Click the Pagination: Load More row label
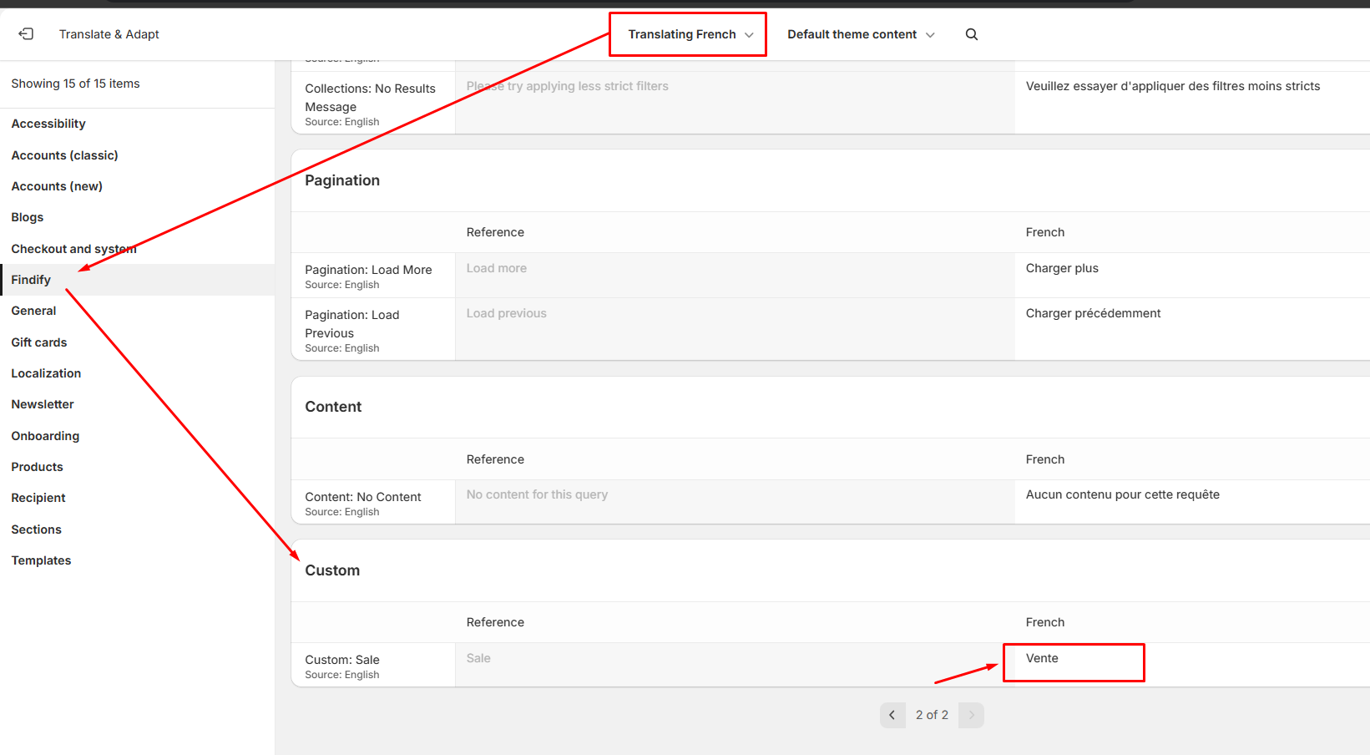The height and width of the screenshot is (755, 1370). tap(368, 270)
